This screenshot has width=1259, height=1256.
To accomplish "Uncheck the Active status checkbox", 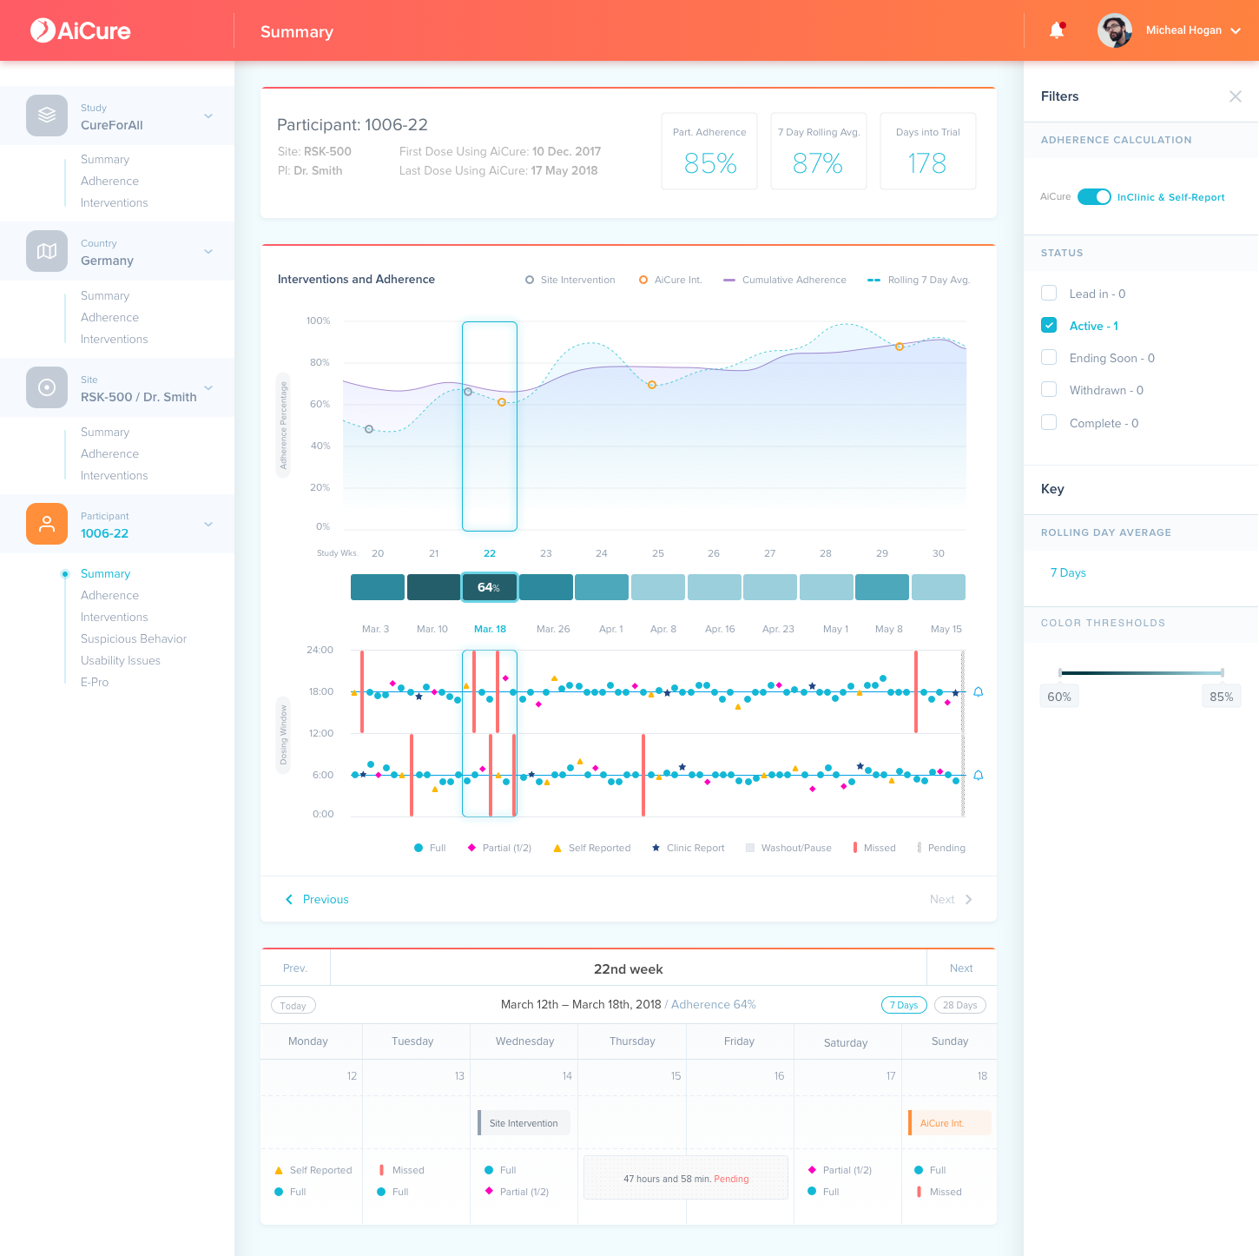I will pos(1049,325).
